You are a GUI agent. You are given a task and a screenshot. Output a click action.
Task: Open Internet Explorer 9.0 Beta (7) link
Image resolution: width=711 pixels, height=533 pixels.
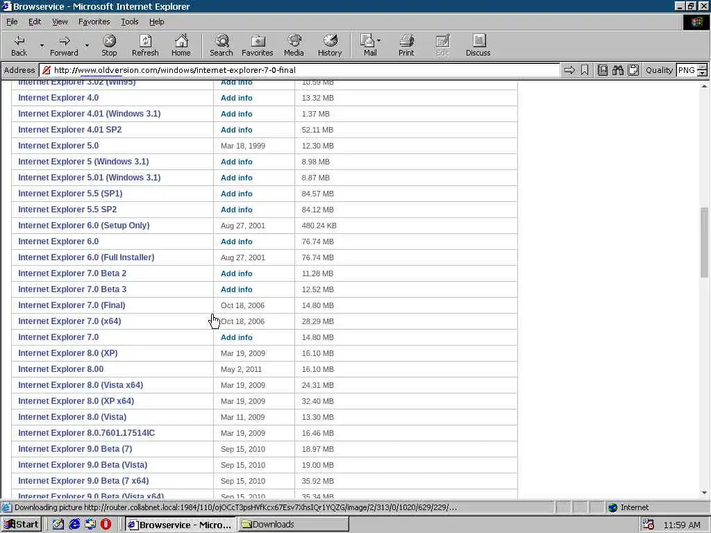pos(75,449)
